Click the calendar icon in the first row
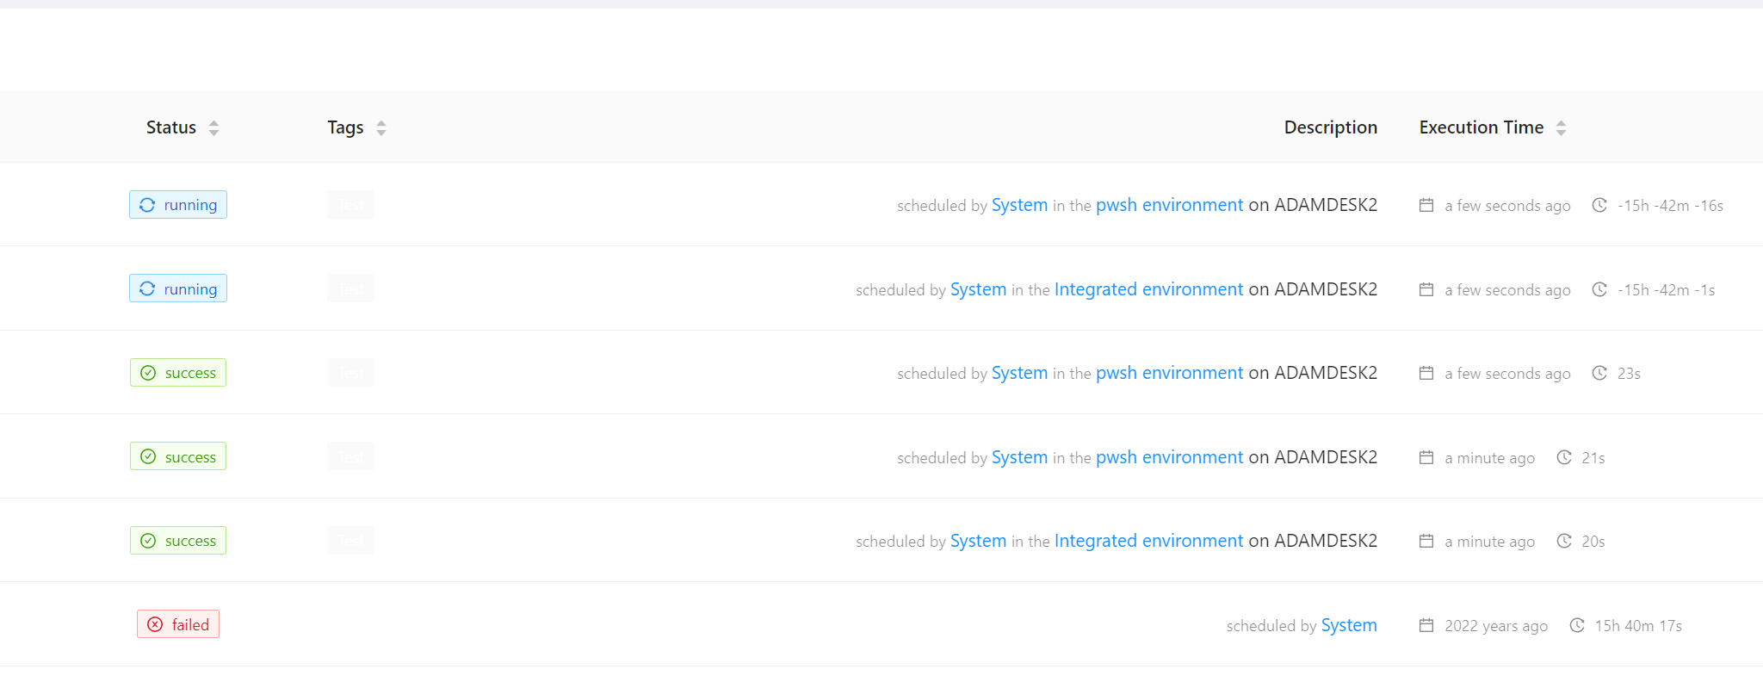 tap(1426, 205)
